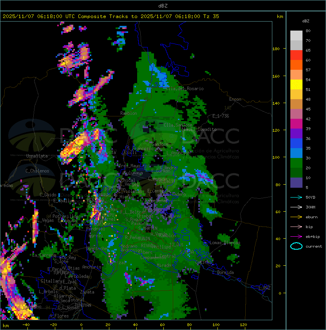326x330 pixels.
Task: Click the 'Ugarteche' map label
Action: [x=97, y=248]
